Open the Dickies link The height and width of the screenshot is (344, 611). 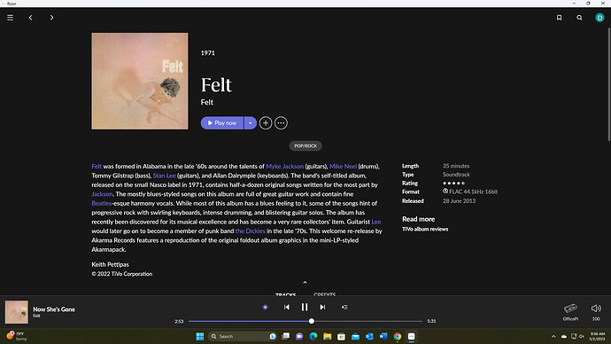click(x=251, y=231)
